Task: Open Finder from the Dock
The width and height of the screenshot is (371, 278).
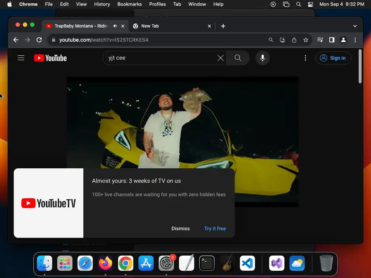Action: click(45, 263)
